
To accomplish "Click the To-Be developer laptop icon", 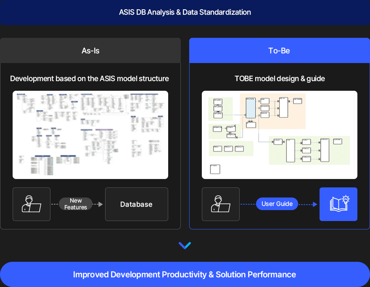I will click(x=221, y=204).
